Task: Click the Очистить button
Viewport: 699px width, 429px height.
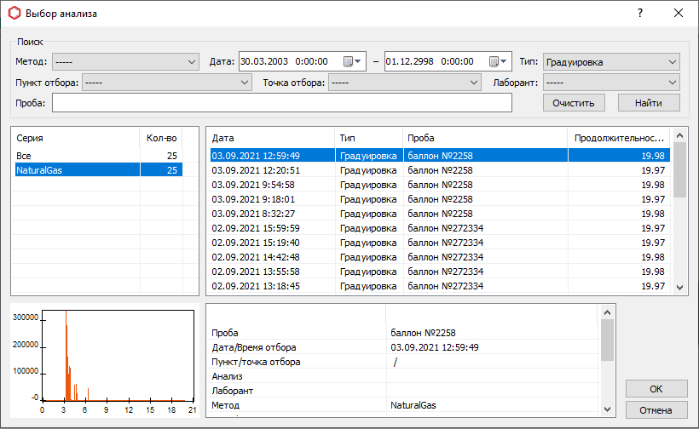Action: pos(574,103)
